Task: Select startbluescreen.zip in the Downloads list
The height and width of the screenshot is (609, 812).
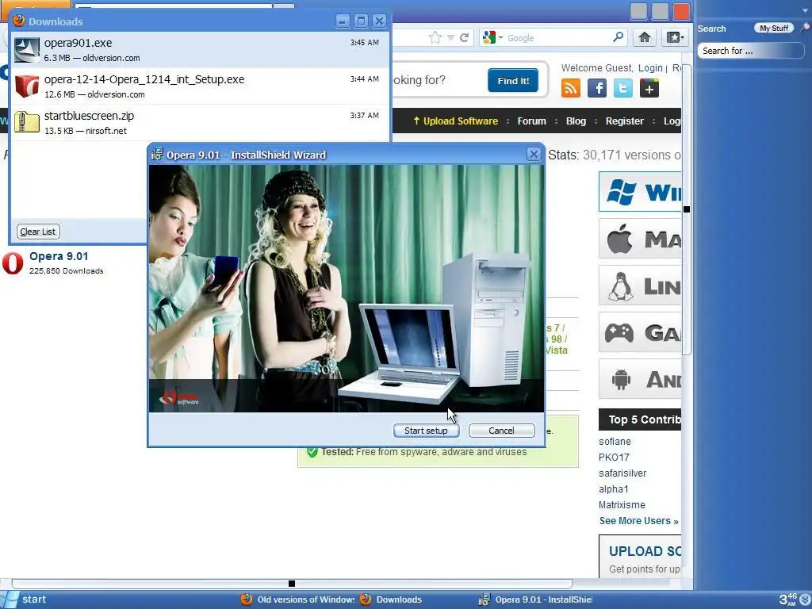Action: click(x=200, y=122)
